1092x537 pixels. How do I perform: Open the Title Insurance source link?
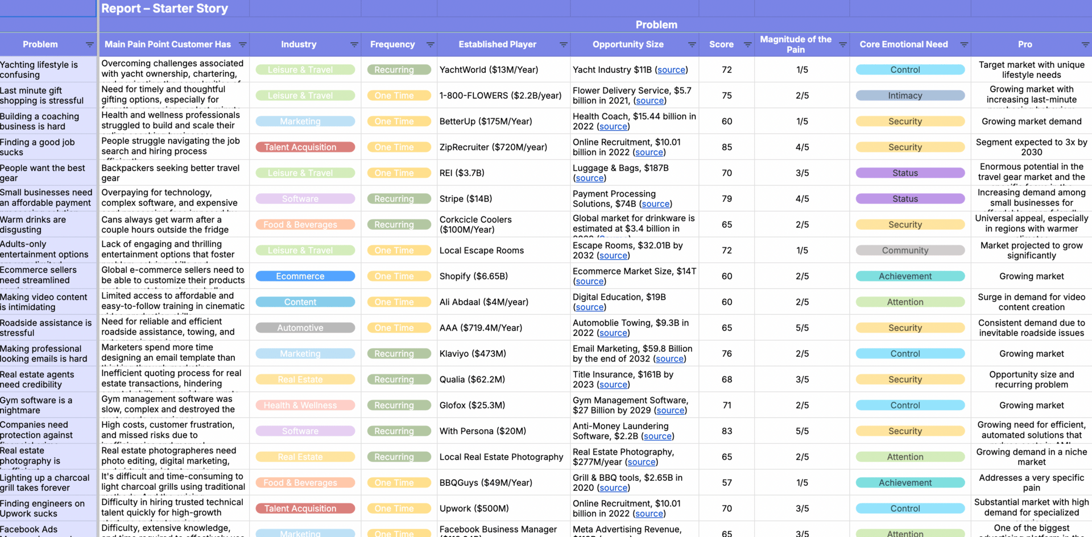pyautogui.click(x=613, y=385)
